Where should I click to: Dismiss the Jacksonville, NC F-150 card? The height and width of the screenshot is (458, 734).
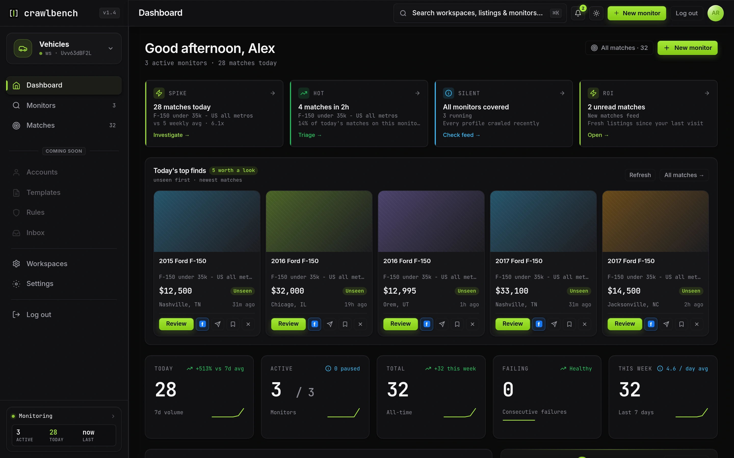(697, 324)
